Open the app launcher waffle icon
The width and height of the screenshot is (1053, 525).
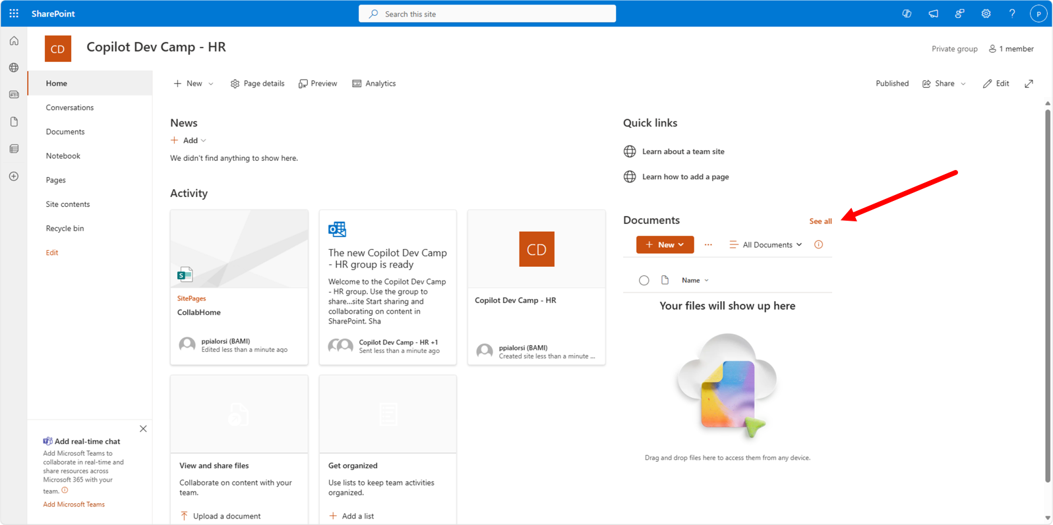point(14,13)
